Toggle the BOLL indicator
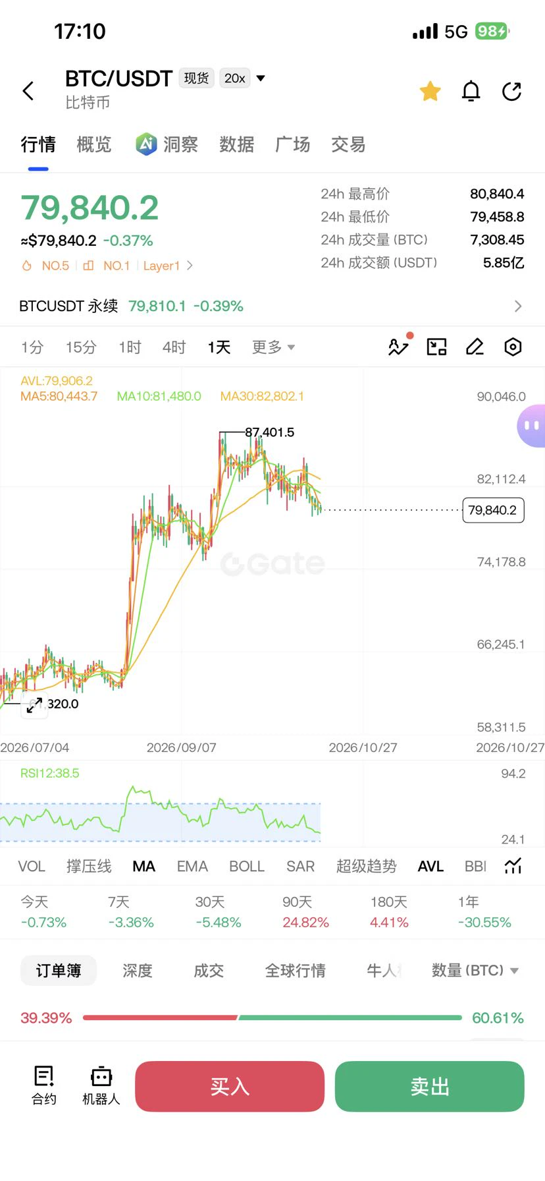Image resolution: width=545 pixels, height=1181 pixels. [x=247, y=866]
